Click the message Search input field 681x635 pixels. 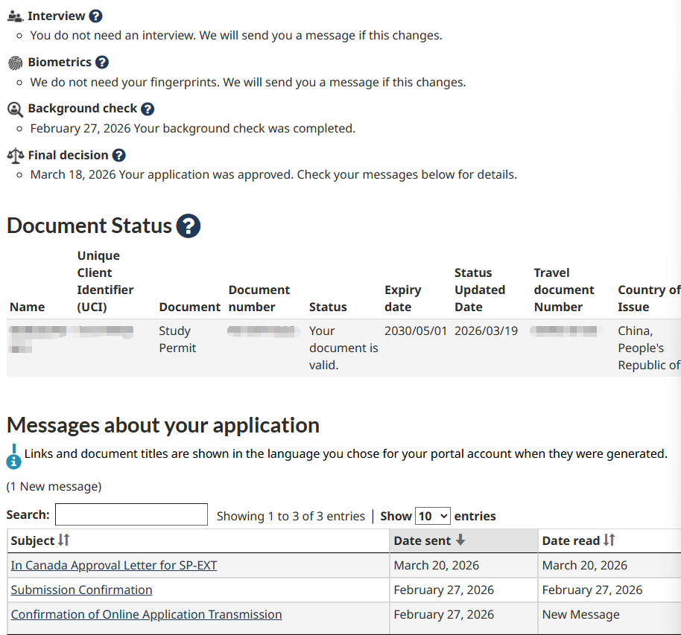tap(131, 515)
